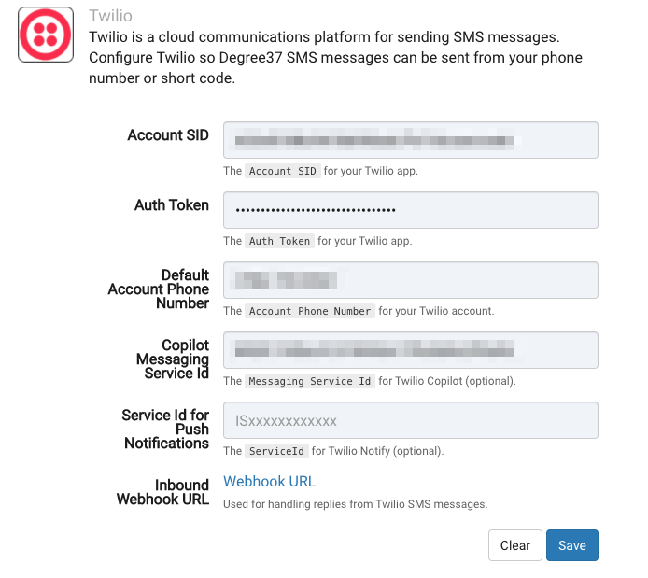The width and height of the screenshot is (648, 578).
Task: Click the 'ServiceId' code hint text
Action: pyautogui.click(x=276, y=451)
